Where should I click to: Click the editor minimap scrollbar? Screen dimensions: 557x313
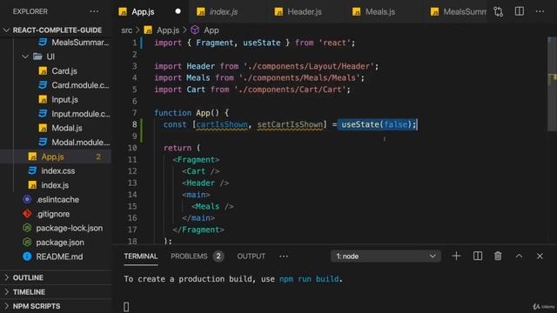click(552, 83)
